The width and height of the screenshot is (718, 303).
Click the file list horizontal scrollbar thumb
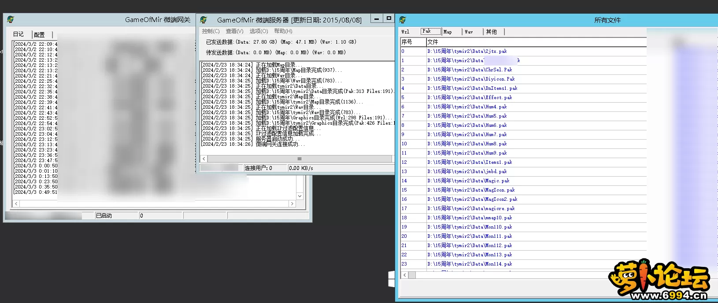412,275
